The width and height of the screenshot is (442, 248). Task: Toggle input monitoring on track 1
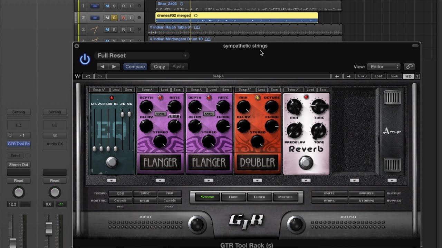tap(131, 6)
